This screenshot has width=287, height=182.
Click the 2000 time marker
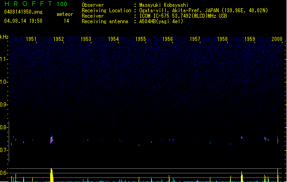[x=277, y=39]
